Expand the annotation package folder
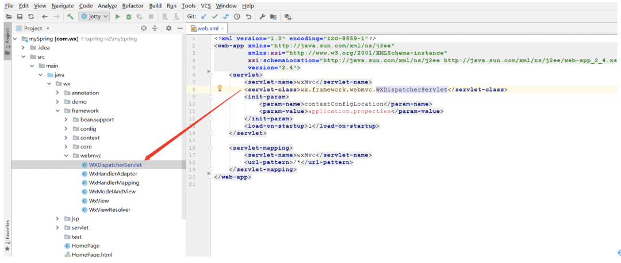Image resolution: width=621 pixels, height=263 pixels. pos(57,93)
